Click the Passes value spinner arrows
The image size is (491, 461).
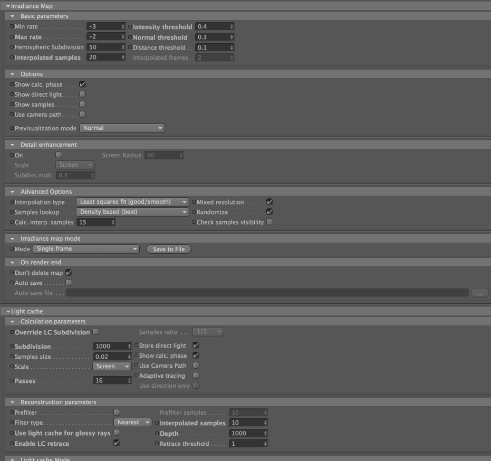[x=129, y=380]
